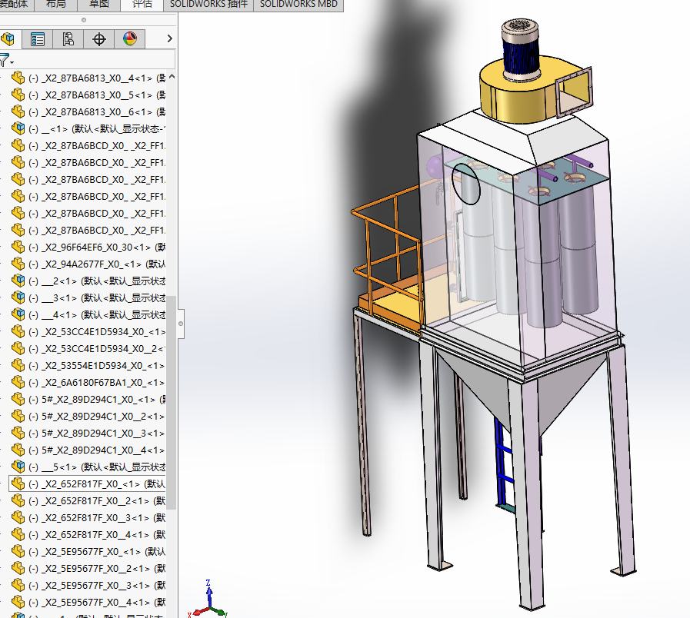Select the ___3<1> sub-assembly row
Viewport: 690px width, 618px height.
pyautogui.click(x=88, y=297)
